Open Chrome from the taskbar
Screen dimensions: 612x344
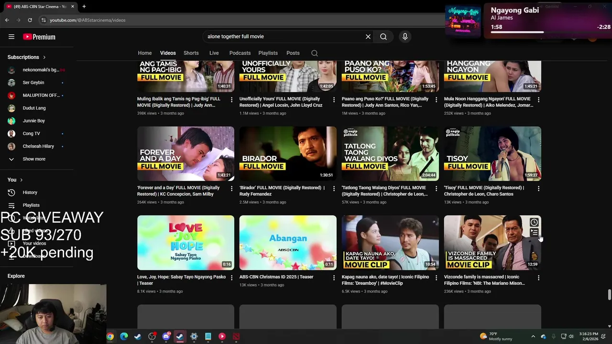(x=110, y=336)
